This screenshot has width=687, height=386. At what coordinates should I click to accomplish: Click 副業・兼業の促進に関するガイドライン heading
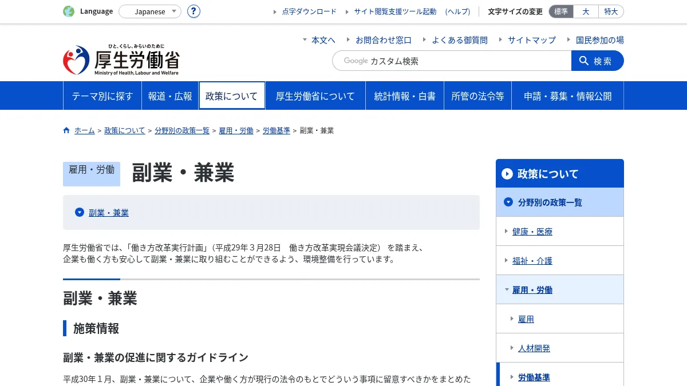point(156,357)
